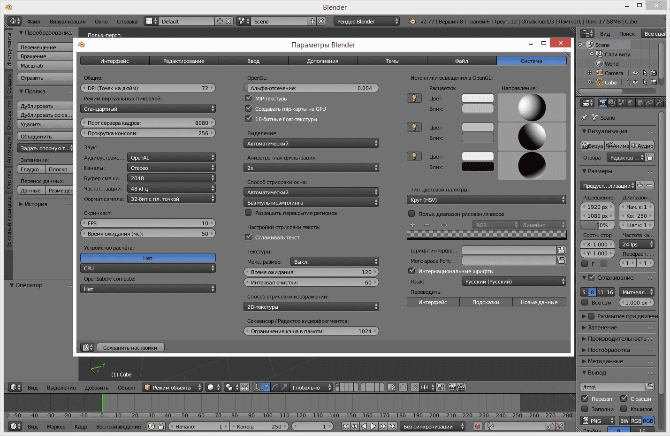Open file browser for Mono-space Font
Viewport: 670px width, 436px height.
[x=561, y=260]
